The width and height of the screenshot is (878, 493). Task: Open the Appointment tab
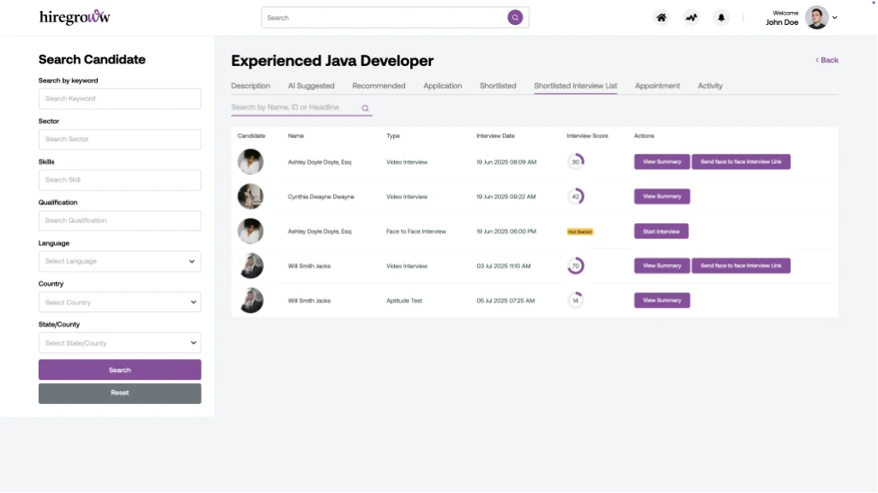pos(657,86)
